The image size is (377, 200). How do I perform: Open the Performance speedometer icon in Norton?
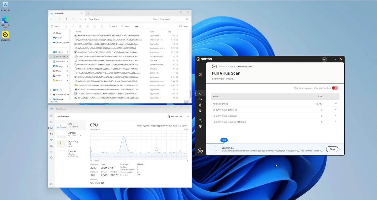(x=200, y=99)
